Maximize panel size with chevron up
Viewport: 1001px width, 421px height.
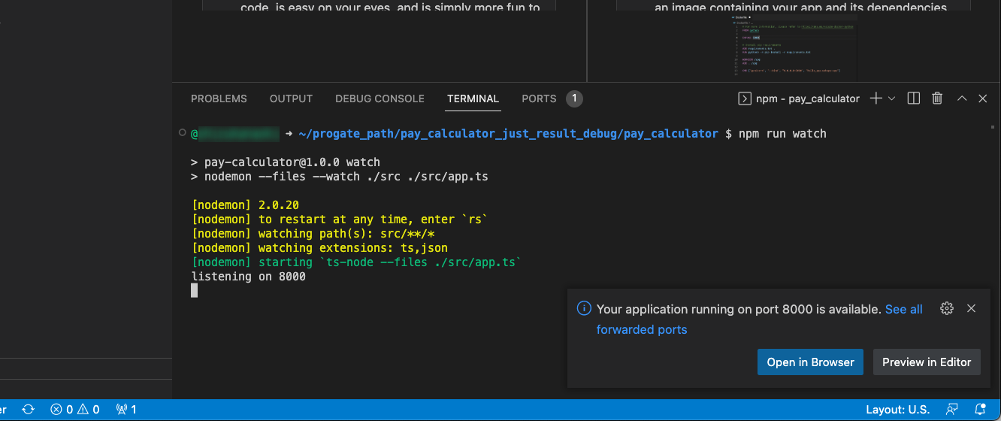click(961, 98)
